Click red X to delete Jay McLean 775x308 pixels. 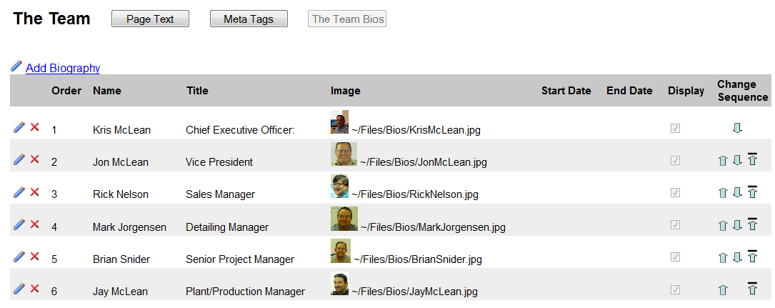pos(34,288)
